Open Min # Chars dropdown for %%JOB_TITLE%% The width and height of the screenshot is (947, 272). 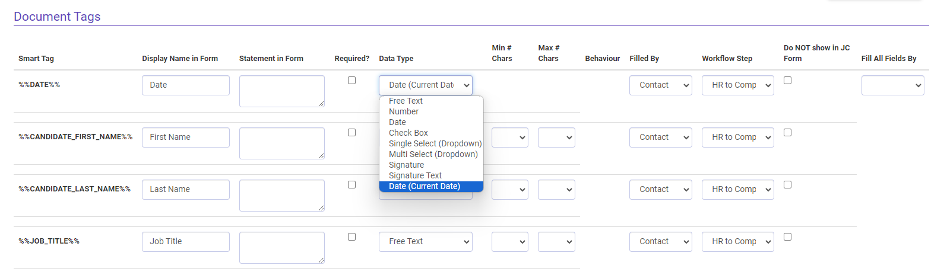pos(510,242)
